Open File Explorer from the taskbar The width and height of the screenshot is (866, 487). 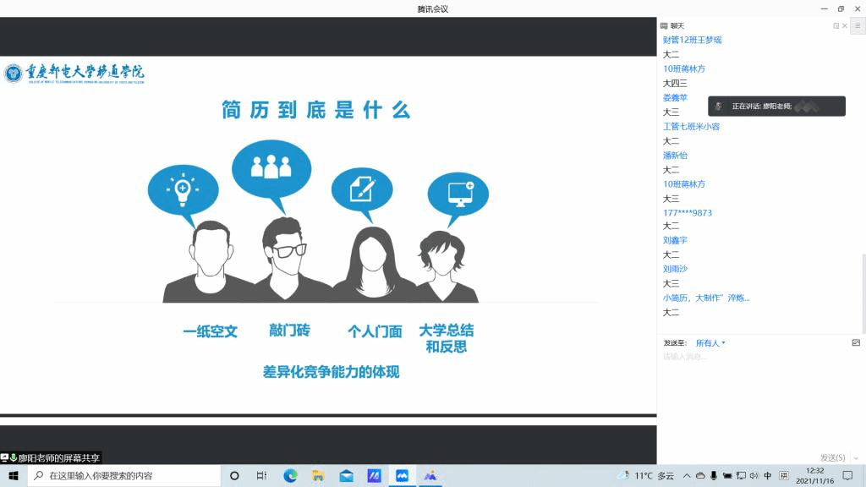[x=318, y=476]
